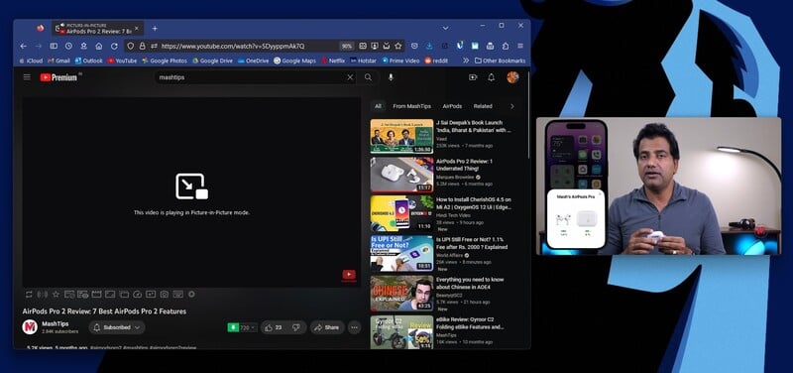Open the Google Photos bookmark
This screenshot has width=793, height=373.
(165, 61)
